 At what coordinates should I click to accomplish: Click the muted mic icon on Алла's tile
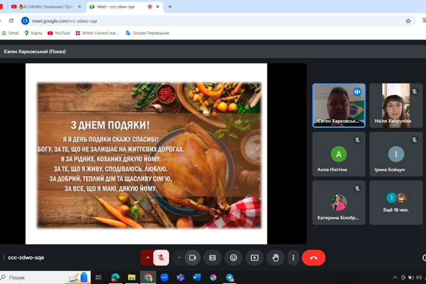357,140
